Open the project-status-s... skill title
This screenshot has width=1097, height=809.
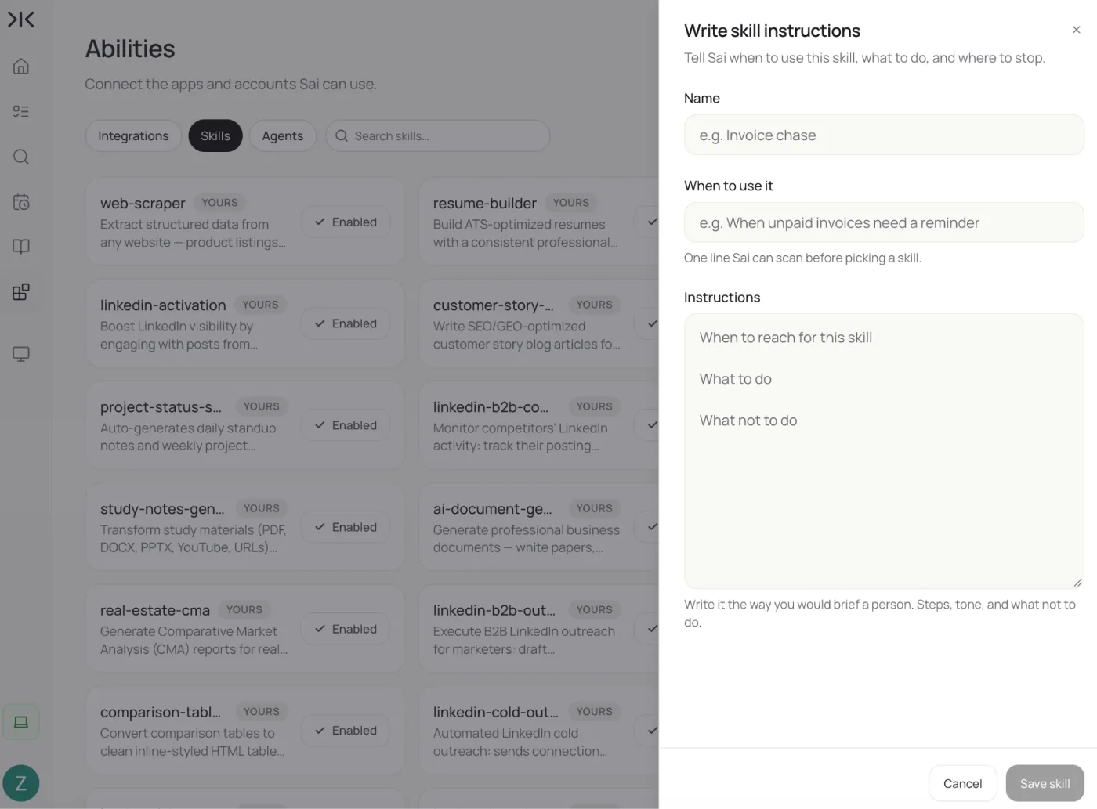[x=161, y=406]
